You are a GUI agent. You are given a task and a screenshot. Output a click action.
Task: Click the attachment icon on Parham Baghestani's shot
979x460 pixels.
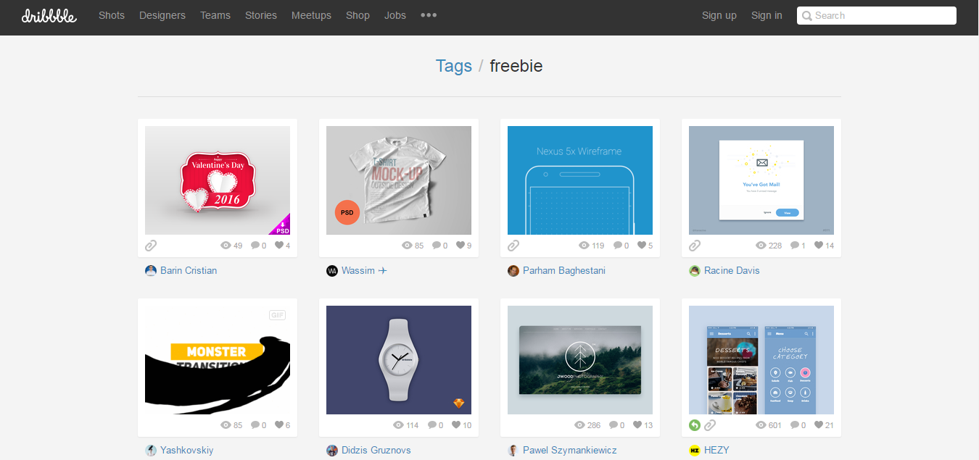coord(513,245)
